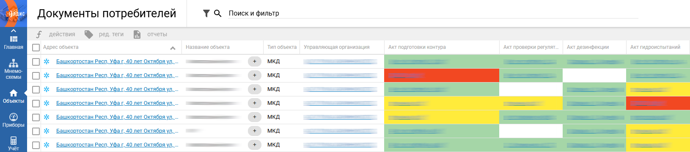Go to Приборы gauge icon
The width and height of the screenshot is (690, 152).
14,120
